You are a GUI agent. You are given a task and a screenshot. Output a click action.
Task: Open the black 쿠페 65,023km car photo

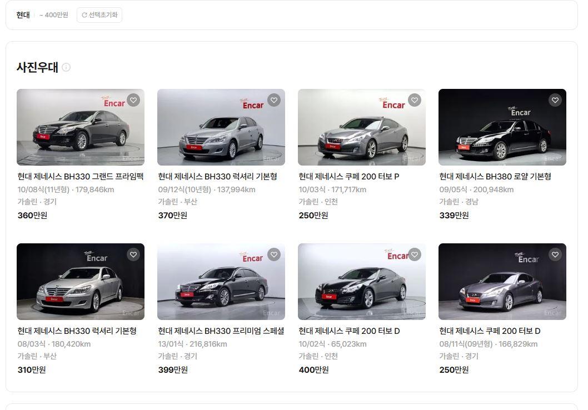click(361, 282)
